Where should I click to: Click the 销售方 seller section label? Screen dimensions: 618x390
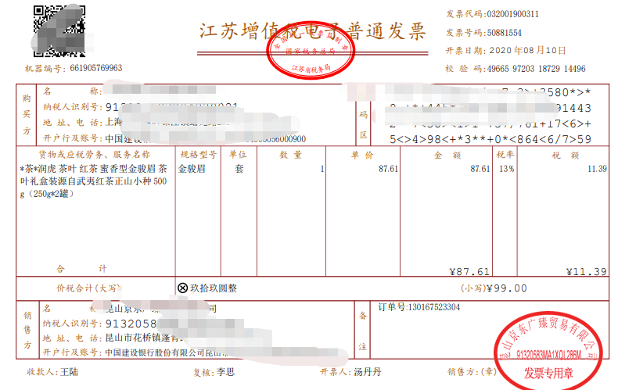point(27,330)
